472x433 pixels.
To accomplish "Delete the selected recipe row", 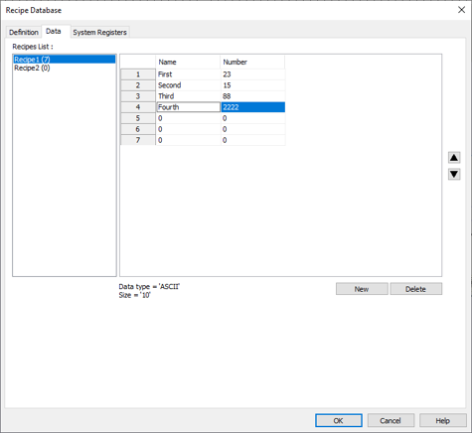I will (x=415, y=289).
